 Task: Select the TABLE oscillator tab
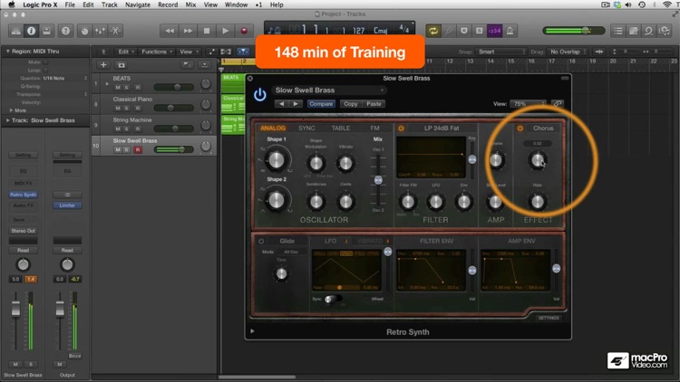pyautogui.click(x=341, y=129)
